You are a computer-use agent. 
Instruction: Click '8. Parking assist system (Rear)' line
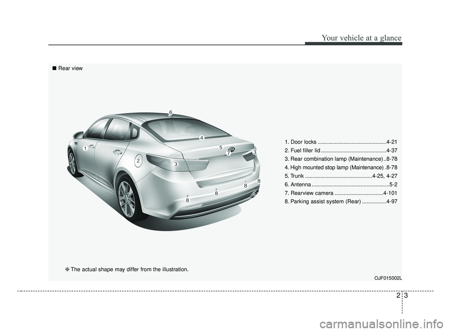341,201
